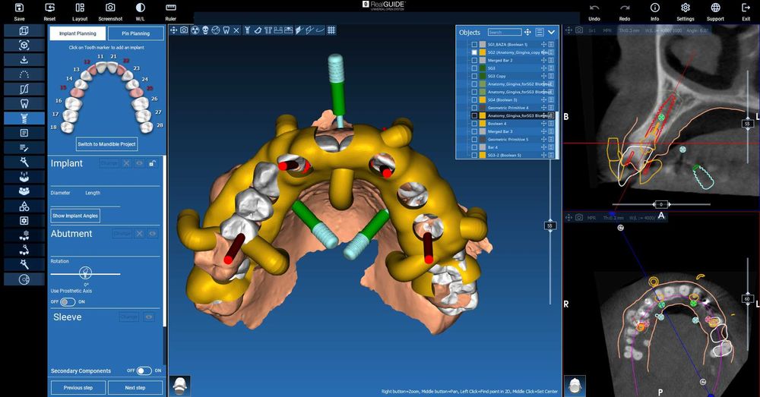
Task: Toggle Secondary Components switch
Action: point(144,370)
